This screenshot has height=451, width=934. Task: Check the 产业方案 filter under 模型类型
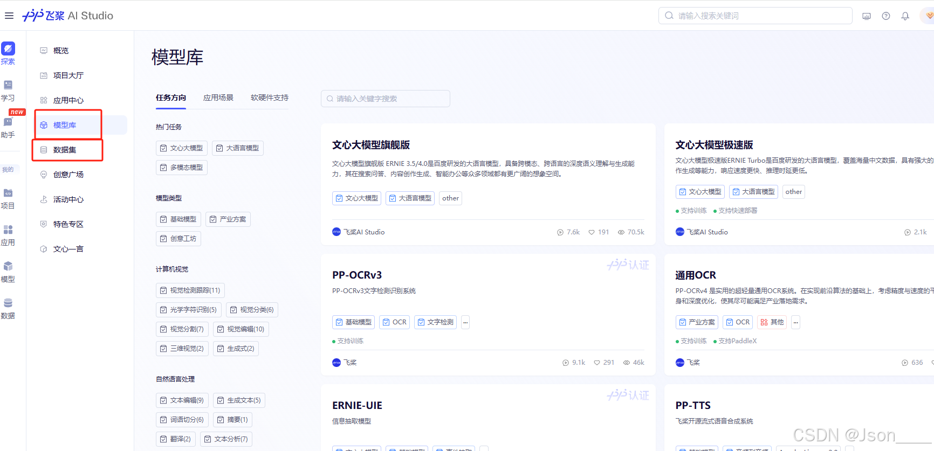point(228,219)
